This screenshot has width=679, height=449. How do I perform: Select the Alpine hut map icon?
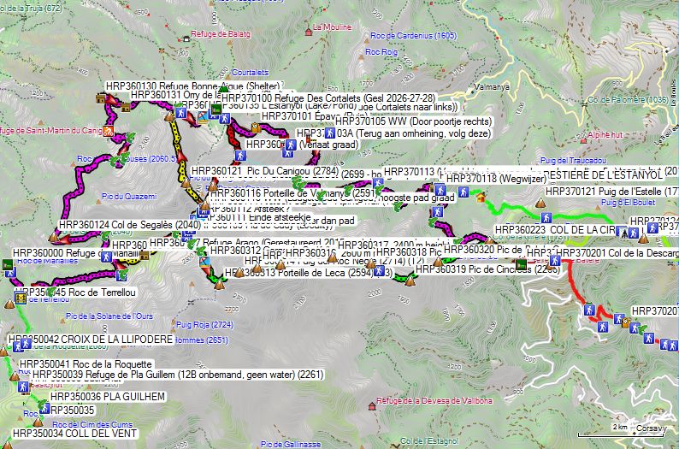click(x=583, y=140)
